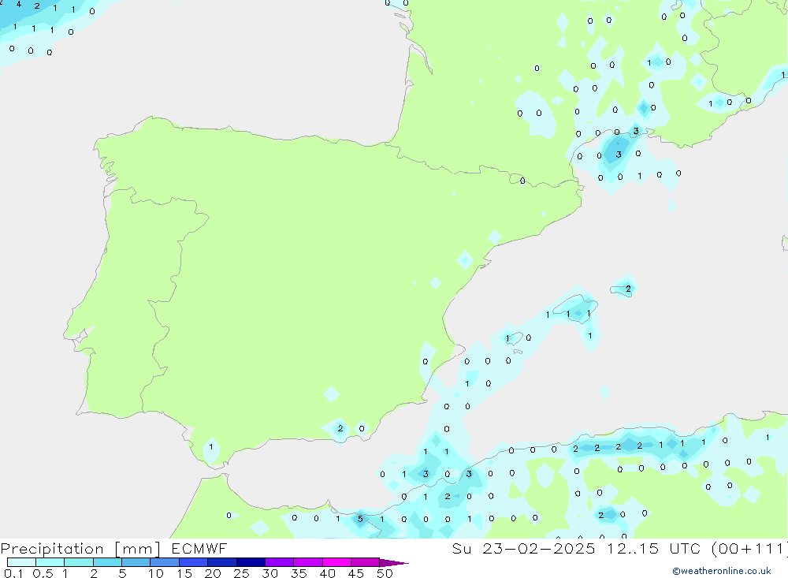Select the legend swatch between 10 and 15

point(165,562)
